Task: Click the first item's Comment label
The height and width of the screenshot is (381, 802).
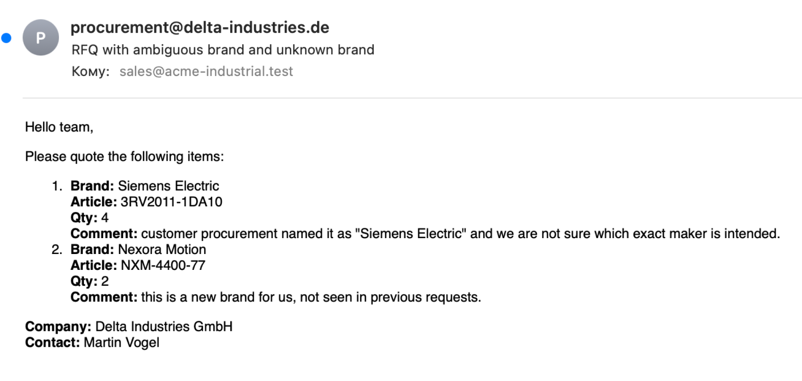Action: tap(104, 234)
